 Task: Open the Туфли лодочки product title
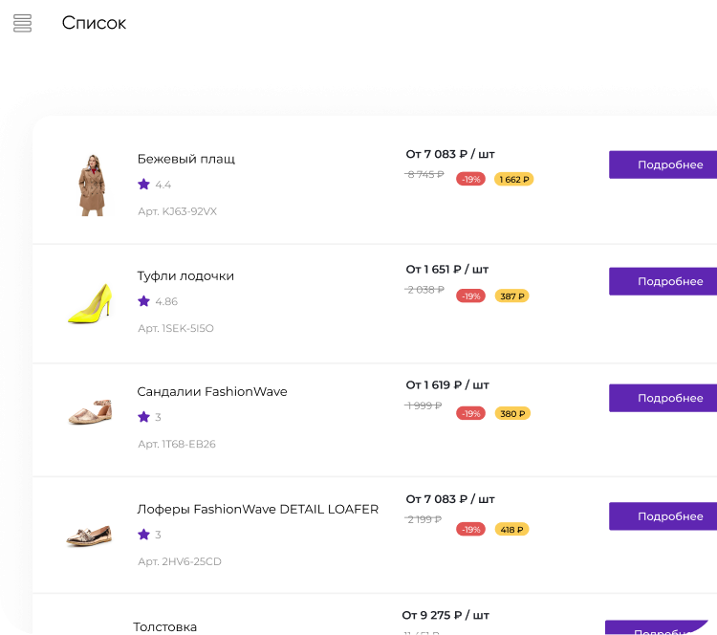[x=185, y=275]
